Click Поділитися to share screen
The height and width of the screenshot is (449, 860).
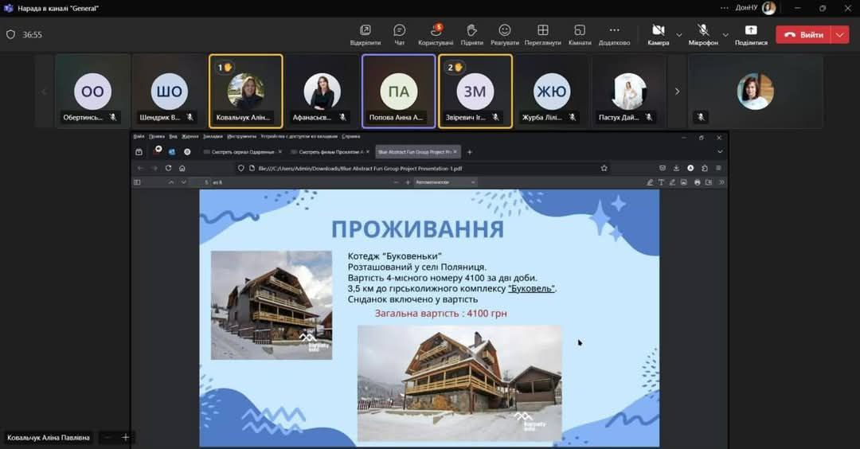click(x=751, y=34)
